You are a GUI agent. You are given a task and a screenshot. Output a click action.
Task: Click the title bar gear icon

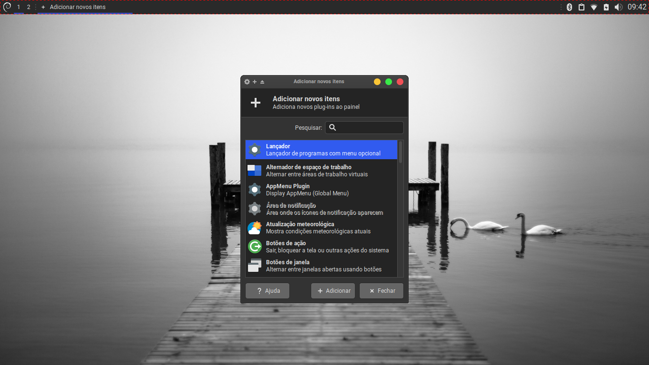pyautogui.click(x=247, y=82)
